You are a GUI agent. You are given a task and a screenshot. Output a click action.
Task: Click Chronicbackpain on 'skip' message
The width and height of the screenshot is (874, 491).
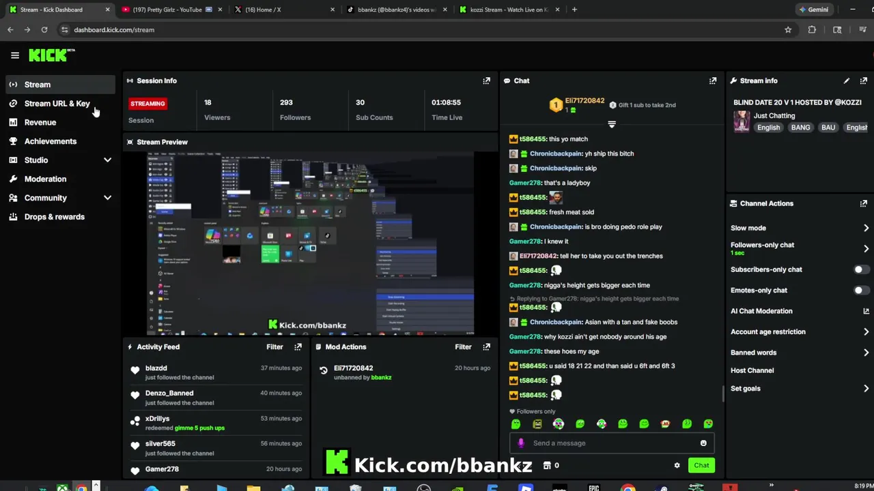(x=556, y=168)
